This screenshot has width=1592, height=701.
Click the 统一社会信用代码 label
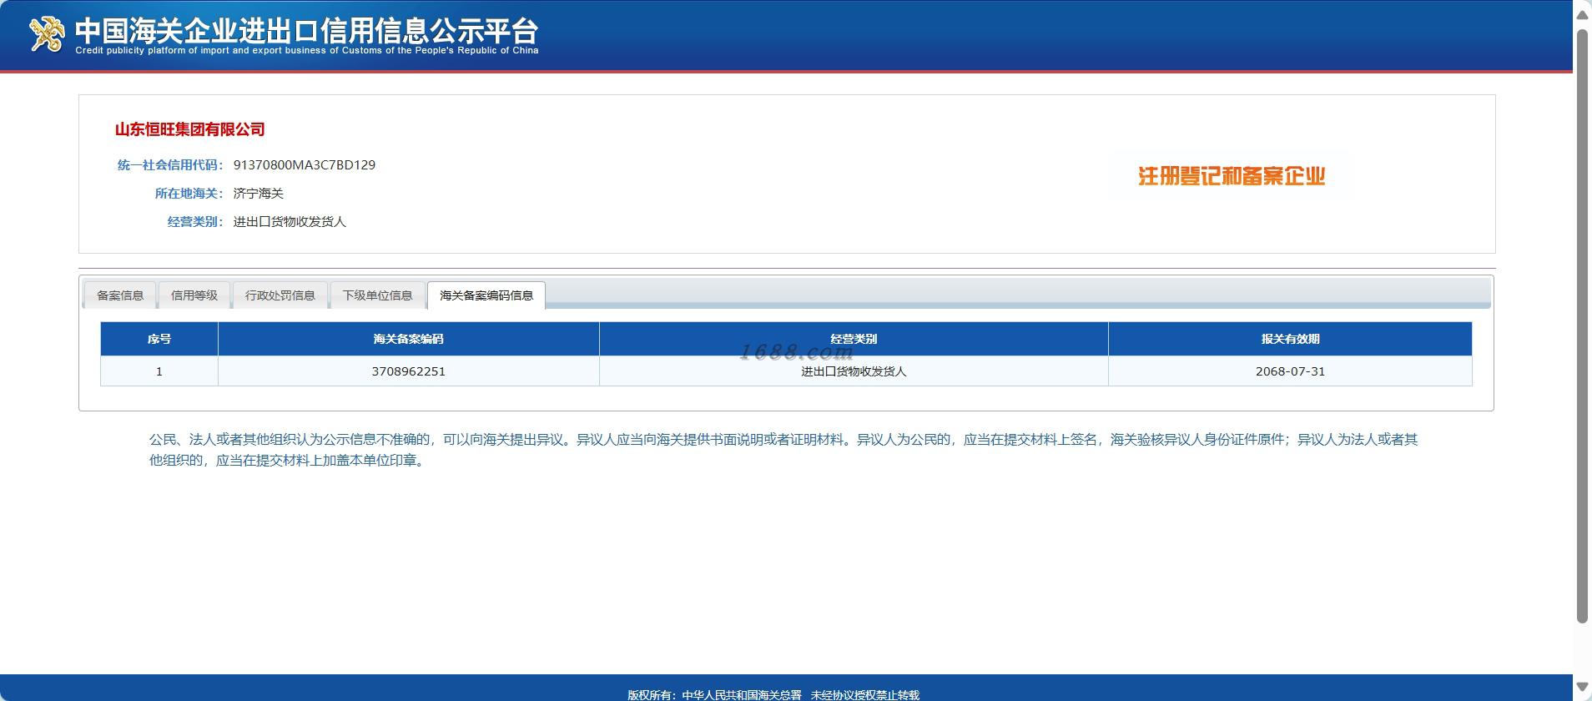click(x=170, y=165)
